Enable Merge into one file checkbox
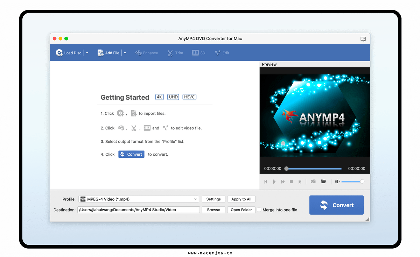This screenshot has width=420, height=257. pos(259,210)
